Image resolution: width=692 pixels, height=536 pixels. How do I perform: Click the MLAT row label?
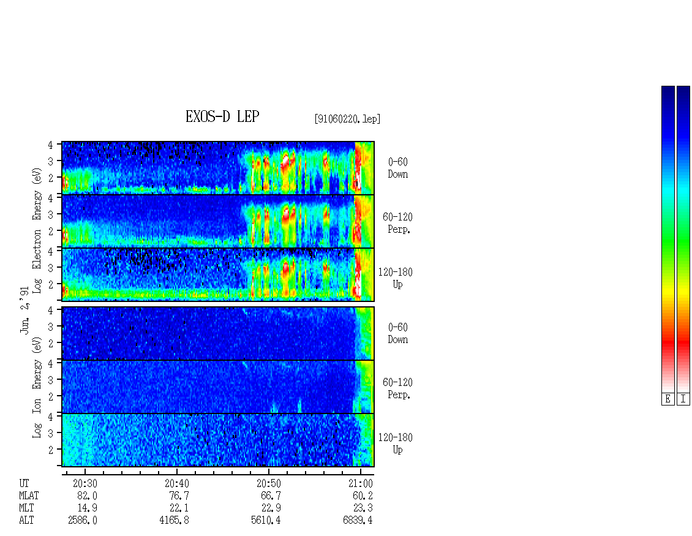click(29, 496)
